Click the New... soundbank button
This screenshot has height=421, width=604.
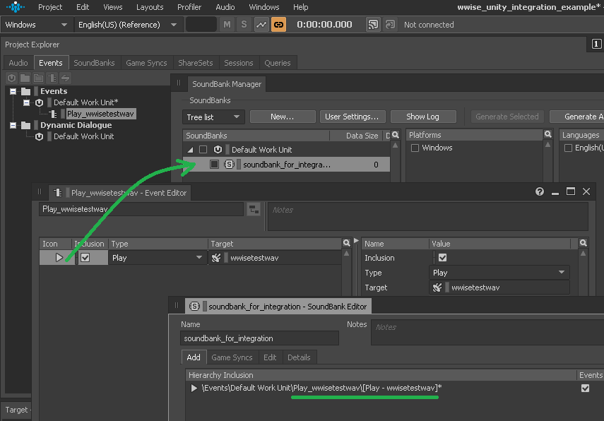[x=283, y=117]
